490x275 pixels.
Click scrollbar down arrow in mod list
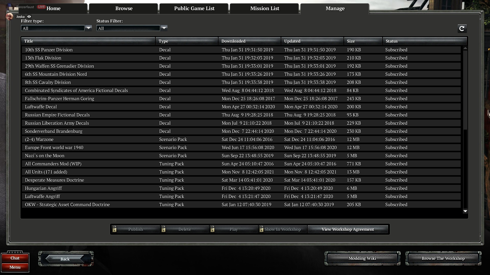coord(465,211)
